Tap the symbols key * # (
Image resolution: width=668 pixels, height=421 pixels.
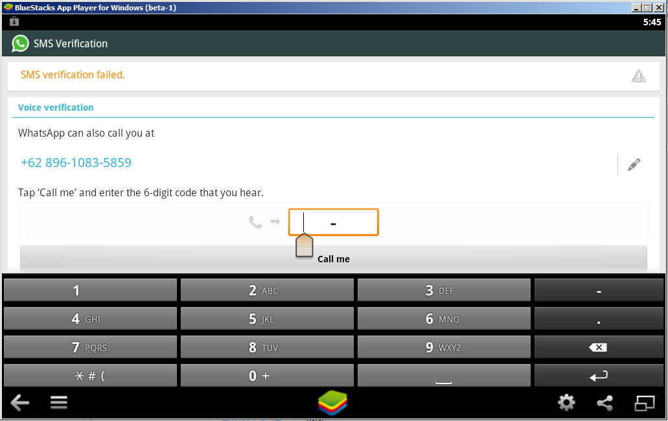click(90, 376)
